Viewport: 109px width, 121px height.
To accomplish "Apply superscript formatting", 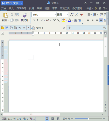I will point(55,20).
